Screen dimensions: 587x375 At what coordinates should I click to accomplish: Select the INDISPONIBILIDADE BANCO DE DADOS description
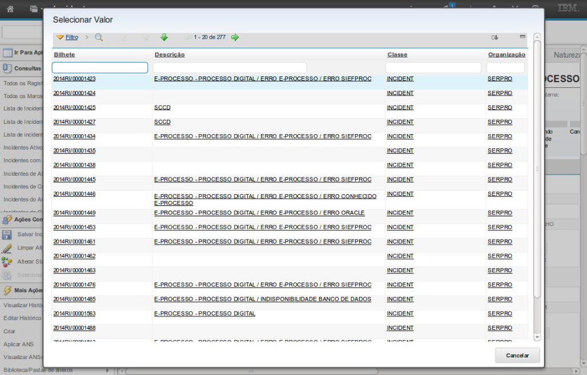click(263, 299)
